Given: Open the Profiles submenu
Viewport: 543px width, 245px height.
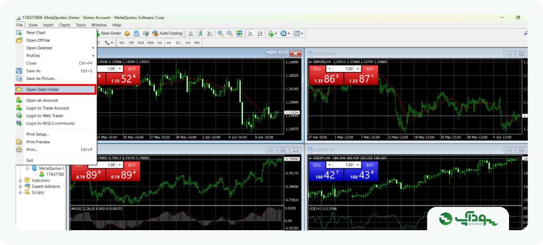Looking at the screenshot, I should (55, 56).
